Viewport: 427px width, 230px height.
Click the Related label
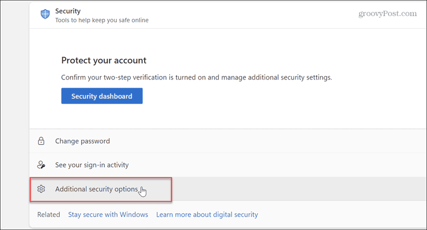(49, 215)
